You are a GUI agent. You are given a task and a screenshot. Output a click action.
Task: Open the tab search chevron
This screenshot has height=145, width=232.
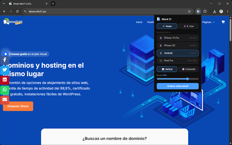4,4
